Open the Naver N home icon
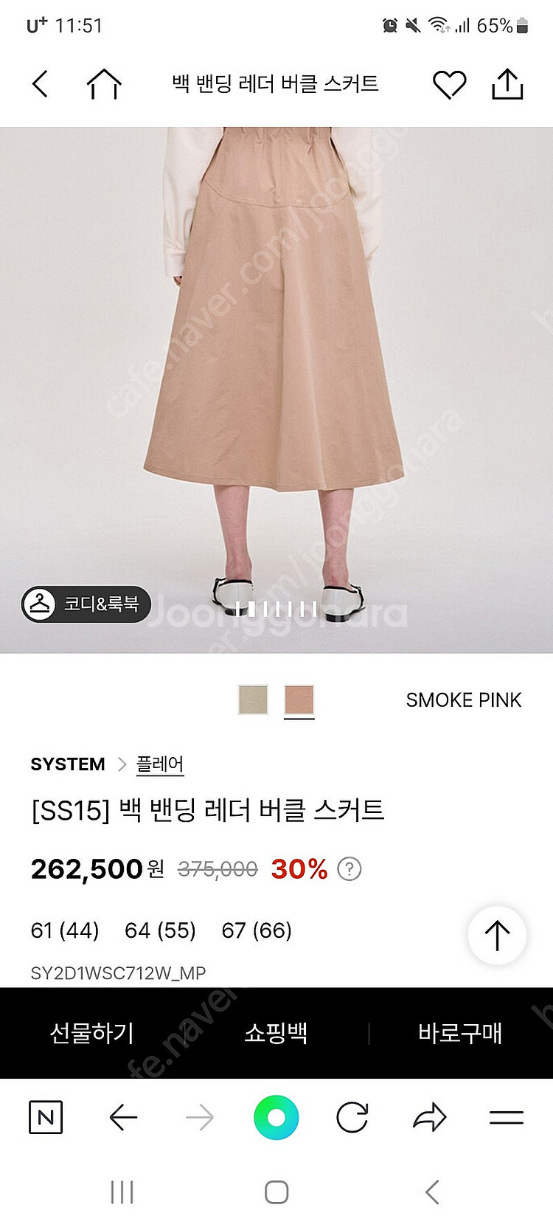The image size is (553, 1230). click(x=46, y=1118)
